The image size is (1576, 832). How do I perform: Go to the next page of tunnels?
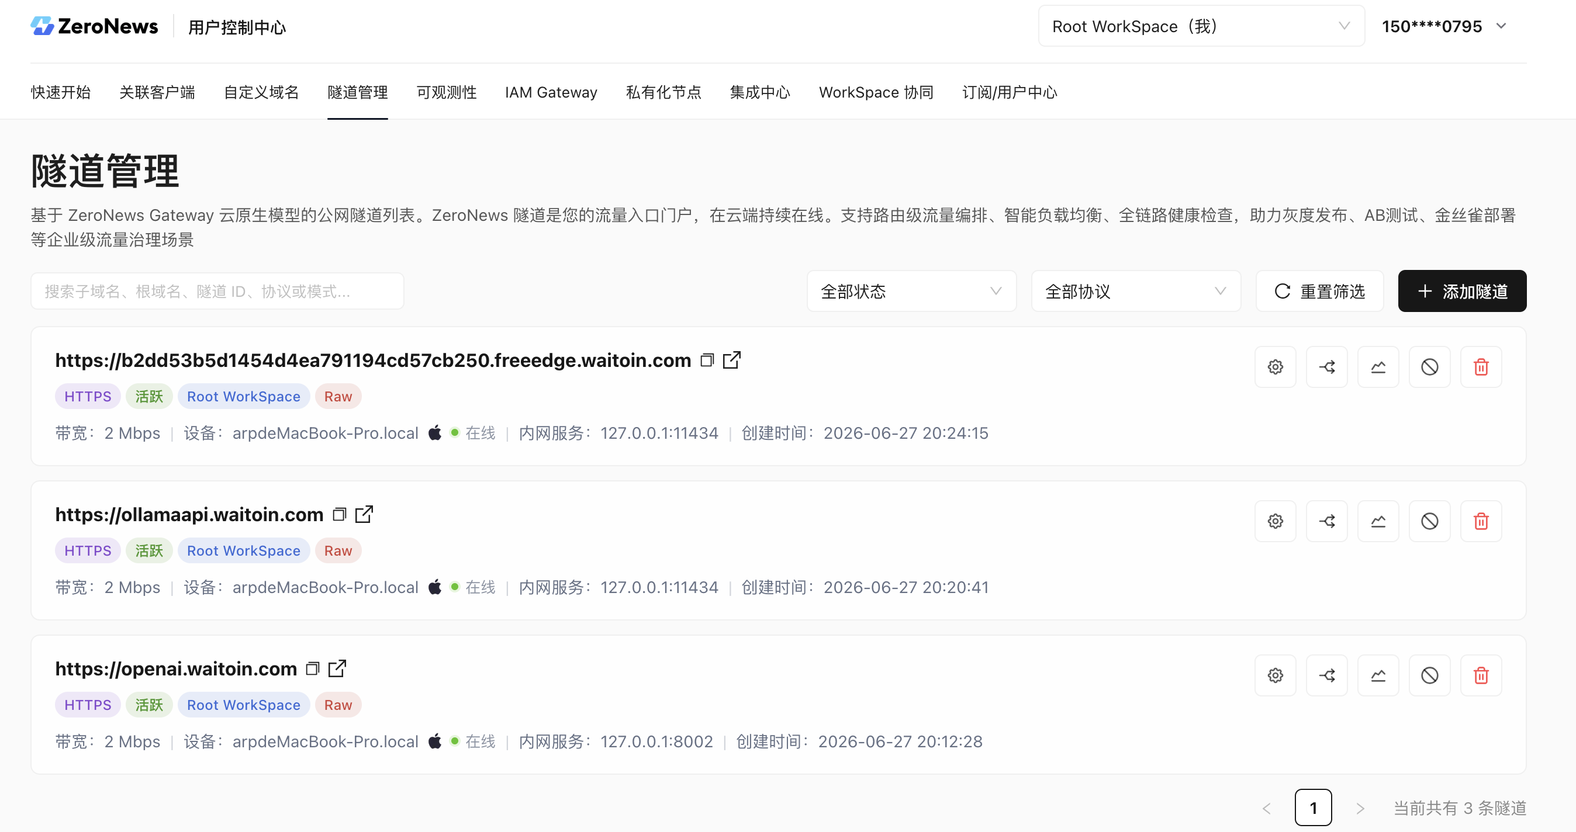(1360, 808)
